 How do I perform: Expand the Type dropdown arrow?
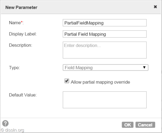point(144,68)
